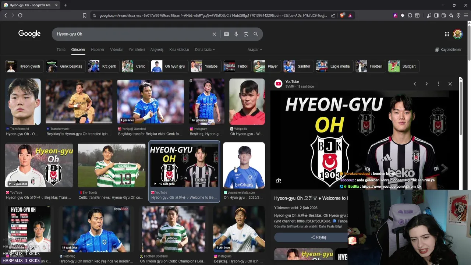Clear the Google search box
This screenshot has height=265, width=471.
coord(214,34)
